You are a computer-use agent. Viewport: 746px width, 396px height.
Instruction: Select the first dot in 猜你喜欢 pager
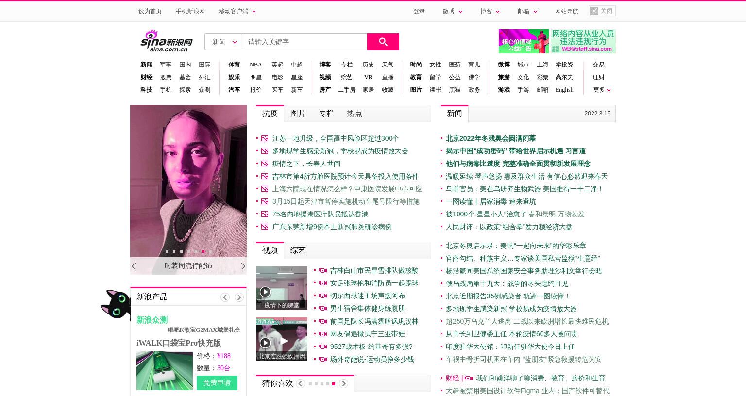click(310, 384)
